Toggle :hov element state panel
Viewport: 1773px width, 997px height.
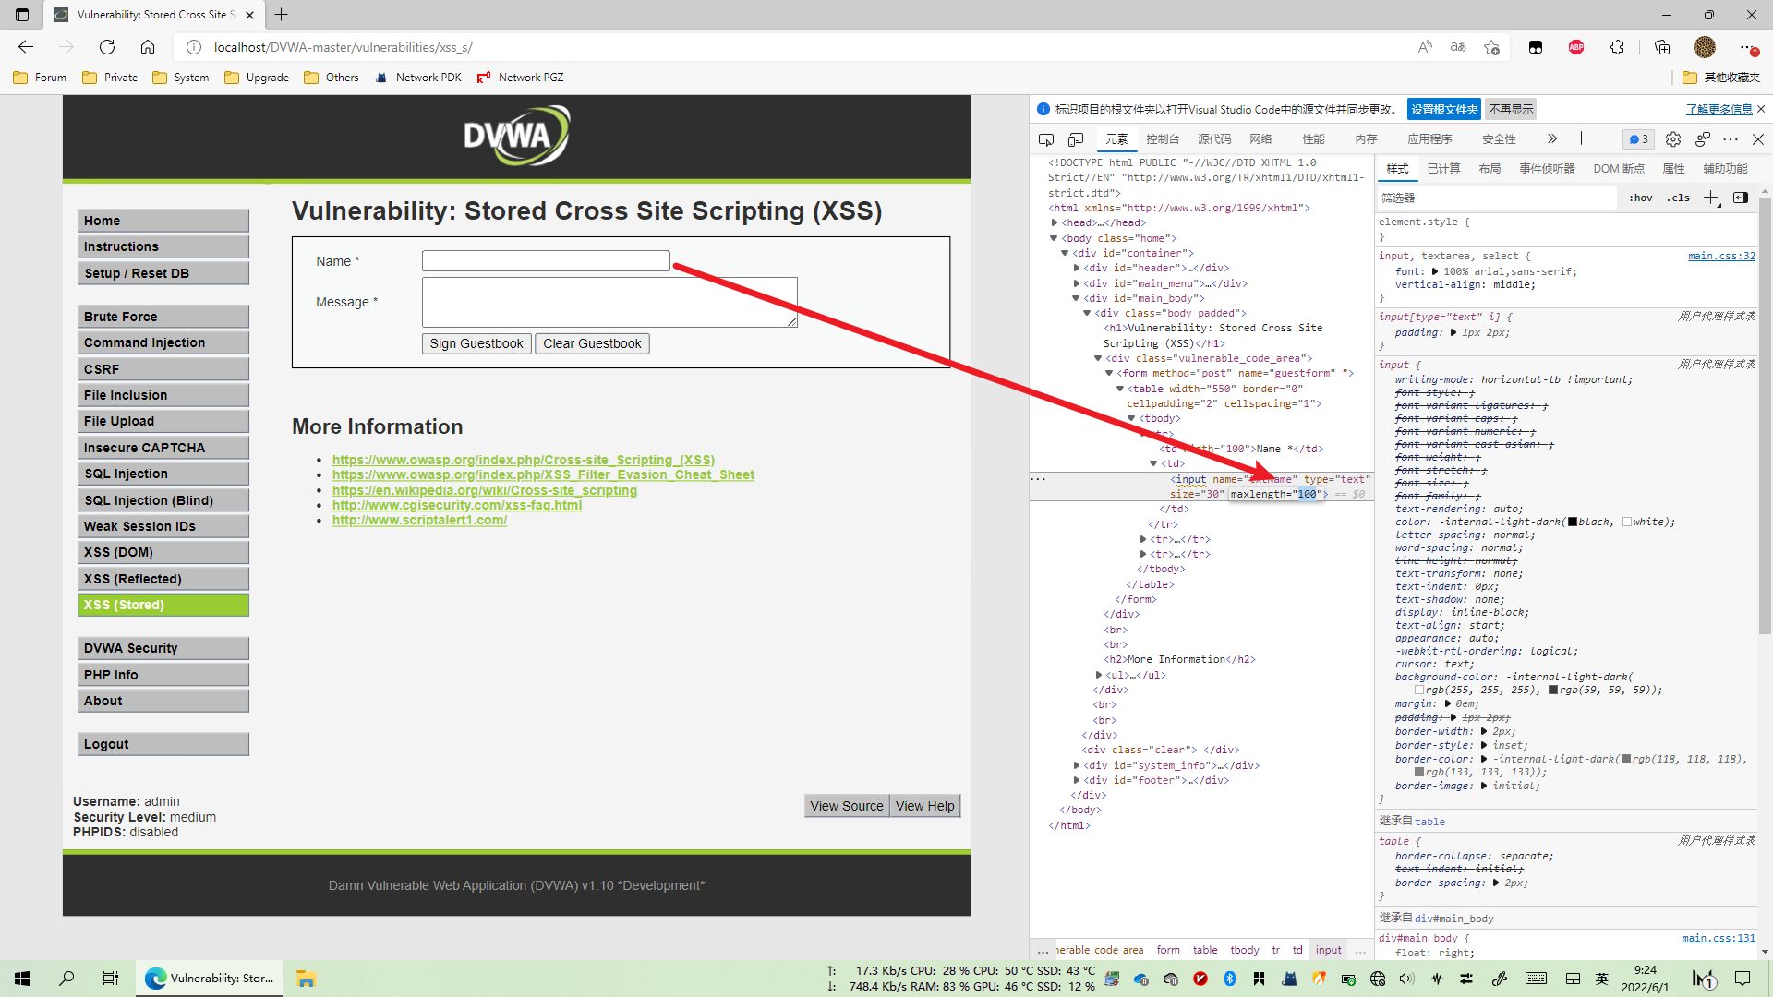point(1641,198)
